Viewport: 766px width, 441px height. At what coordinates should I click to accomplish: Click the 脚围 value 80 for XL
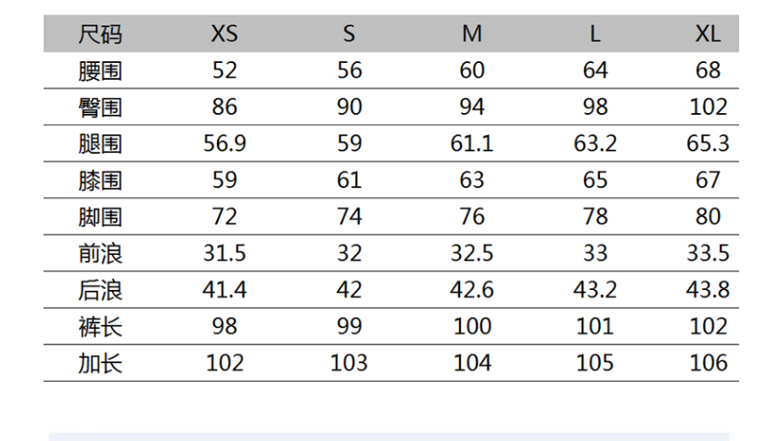pos(709,217)
